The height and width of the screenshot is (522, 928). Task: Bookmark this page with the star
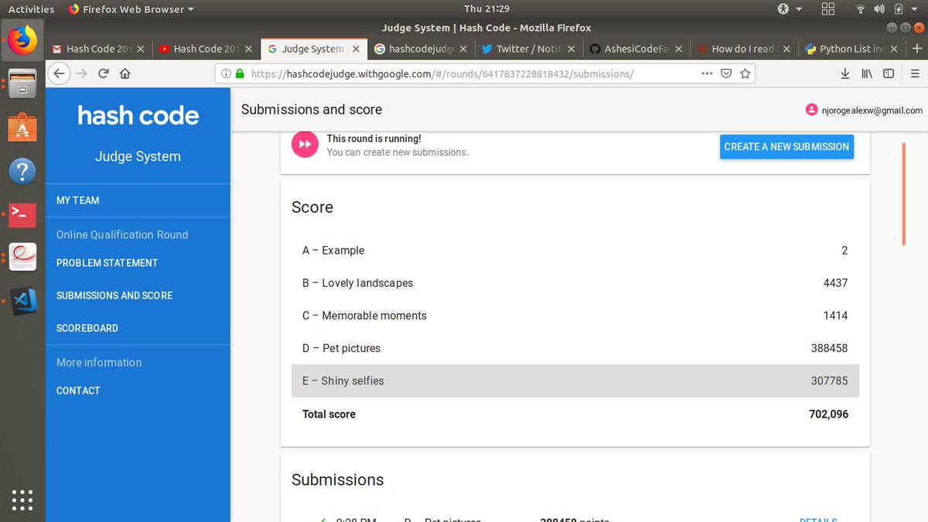[745, 74]
